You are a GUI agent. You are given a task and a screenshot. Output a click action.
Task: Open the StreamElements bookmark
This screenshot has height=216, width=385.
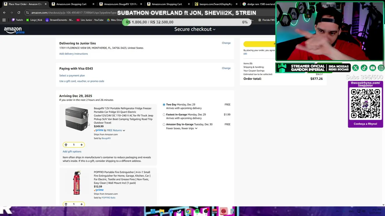click(x=59, y=20)
